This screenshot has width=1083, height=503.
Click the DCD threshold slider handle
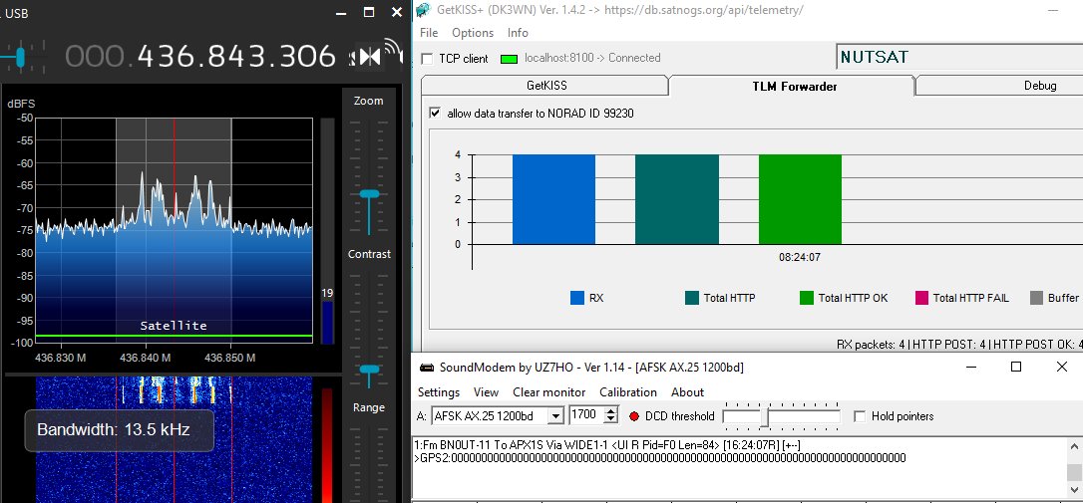tap(765, 416)
